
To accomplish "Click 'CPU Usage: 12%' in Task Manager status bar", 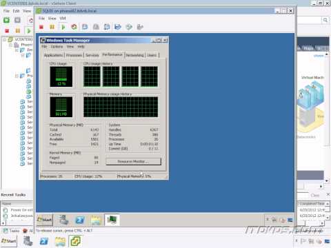I will [88, 176].
